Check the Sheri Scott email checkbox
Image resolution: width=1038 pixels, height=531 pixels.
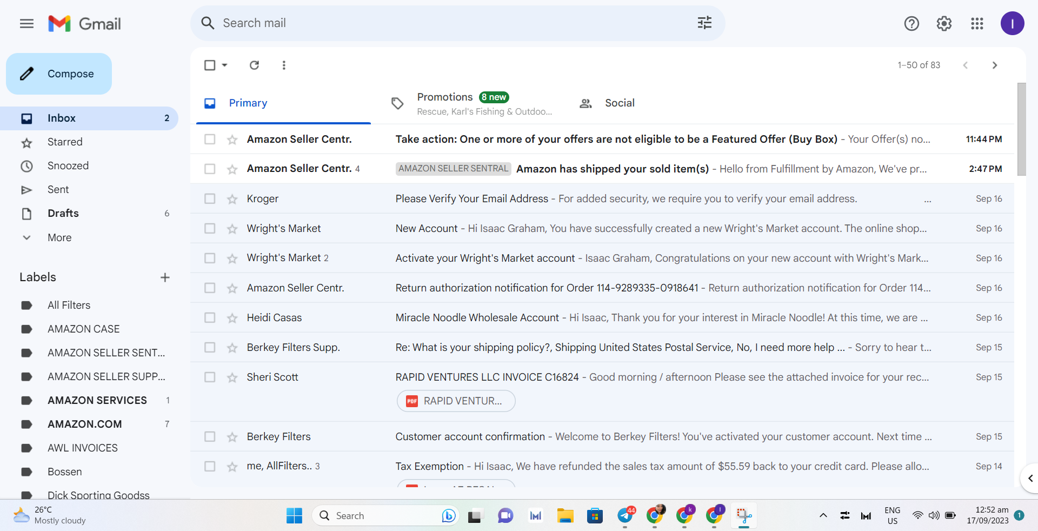click(210, 377)
